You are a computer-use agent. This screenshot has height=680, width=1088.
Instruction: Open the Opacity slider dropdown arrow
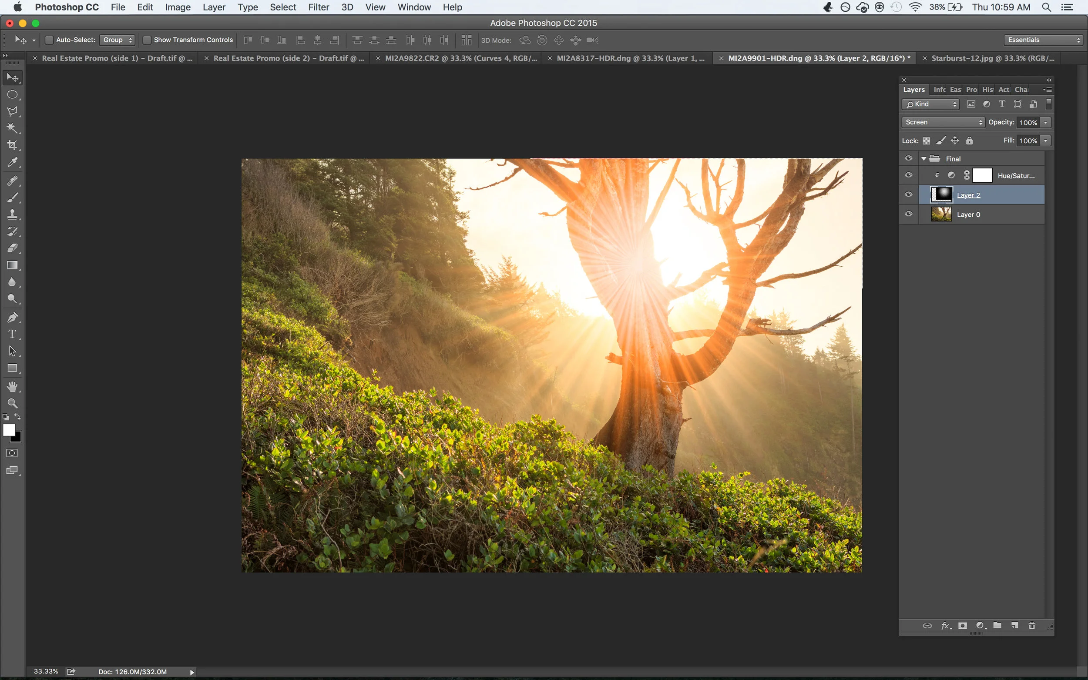coord(1046,122)
